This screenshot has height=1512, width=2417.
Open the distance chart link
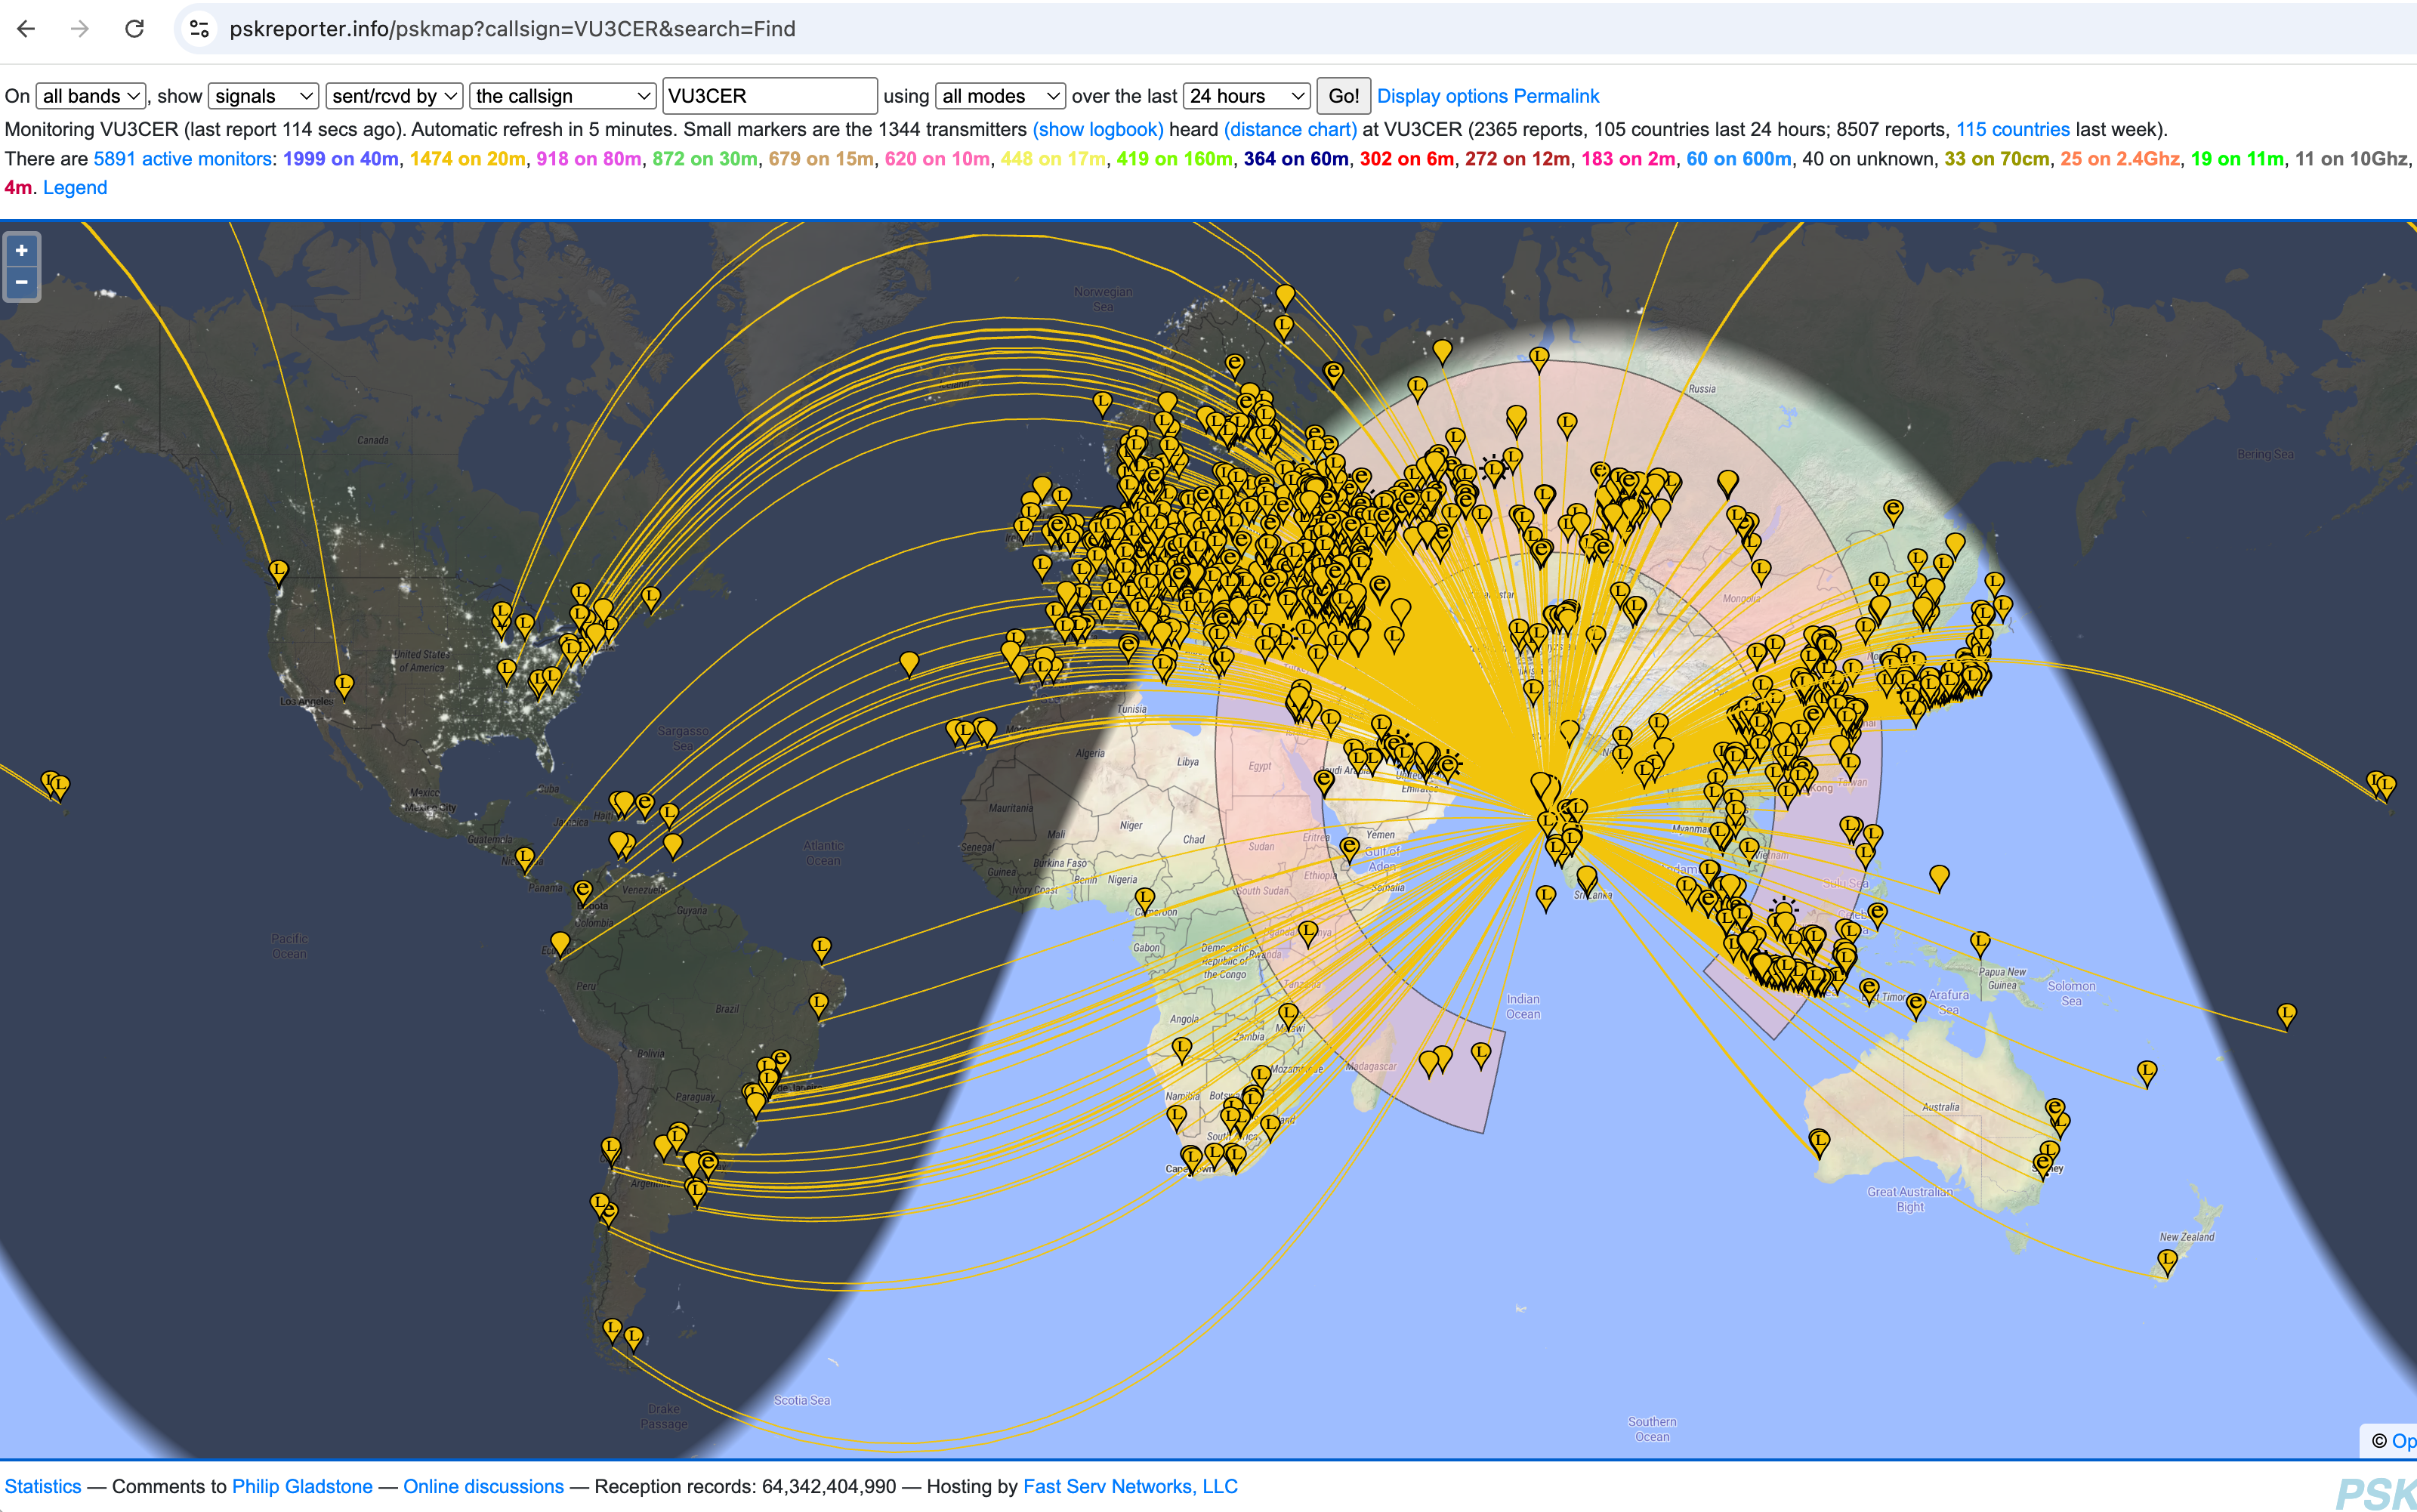pyautogui.click(x=1290, y=129)
